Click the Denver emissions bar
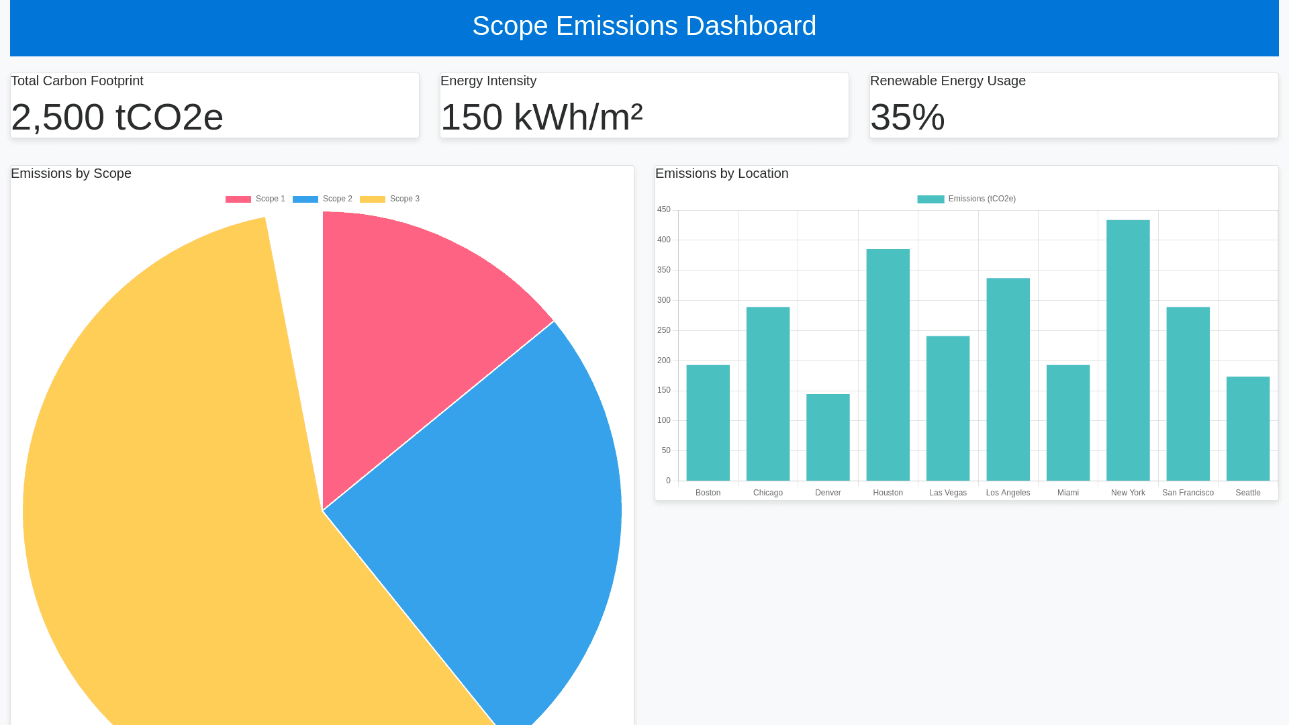Image resolution: width=1289 pixels, height=725 pixels. pyautogui.click(x=828, y=438)
